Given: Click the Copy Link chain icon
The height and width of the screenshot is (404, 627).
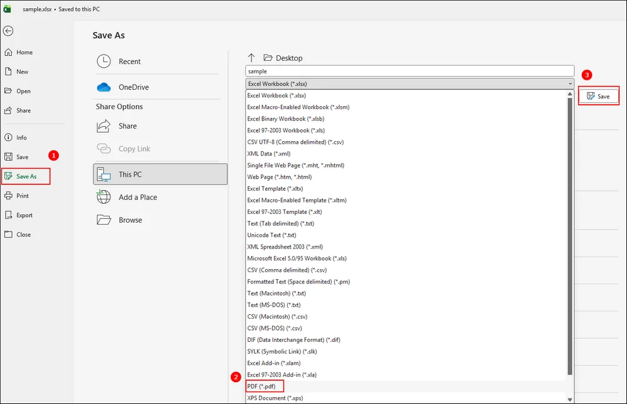Looking at the screenshot, I should 104,149.
